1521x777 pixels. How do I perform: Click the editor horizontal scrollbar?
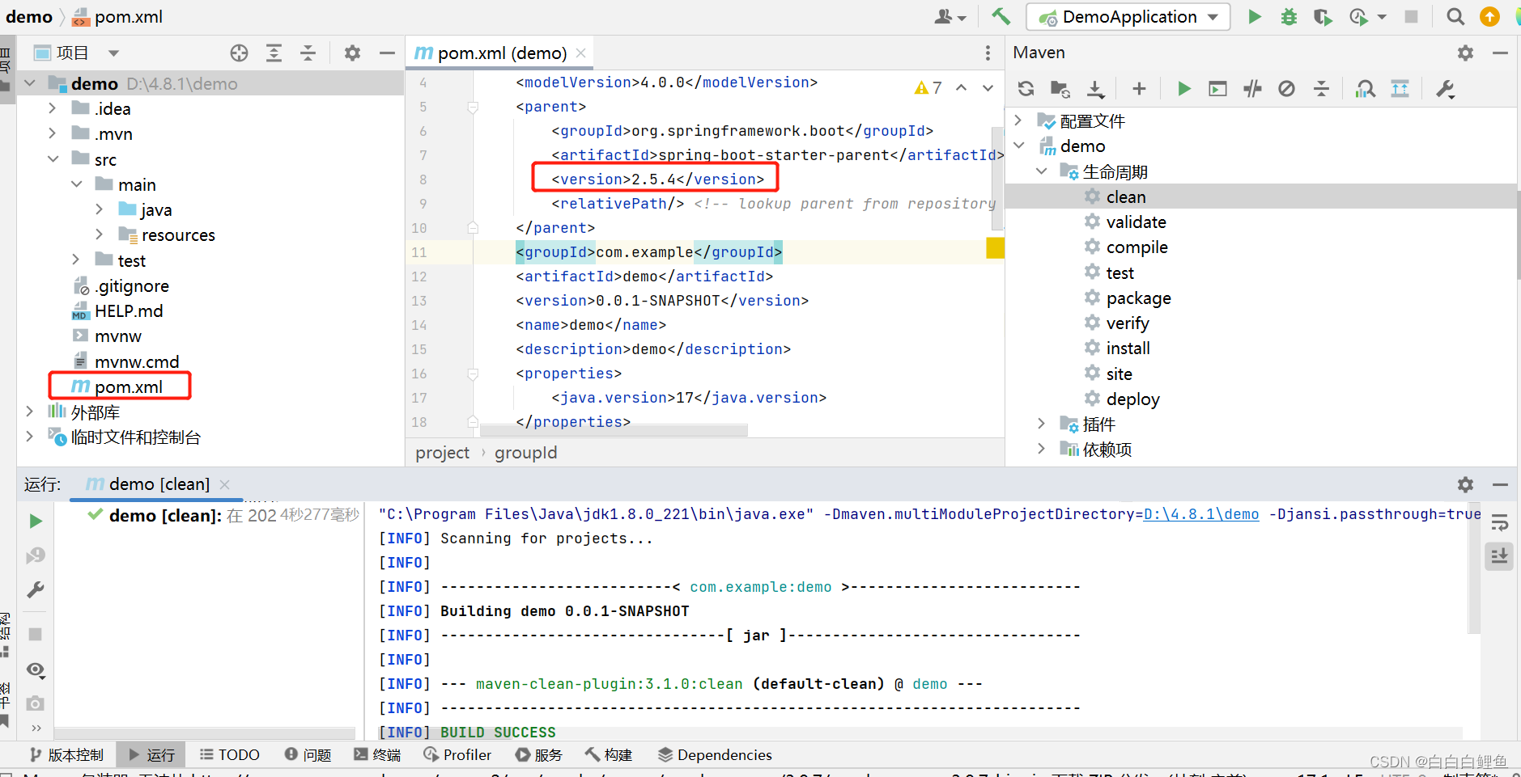pyautogui.click(x=613, y=430)
